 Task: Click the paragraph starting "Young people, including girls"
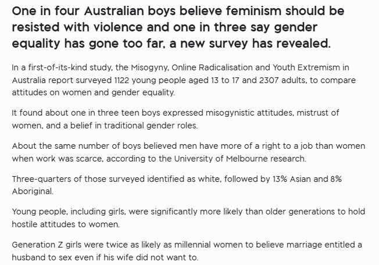[188, 218]
